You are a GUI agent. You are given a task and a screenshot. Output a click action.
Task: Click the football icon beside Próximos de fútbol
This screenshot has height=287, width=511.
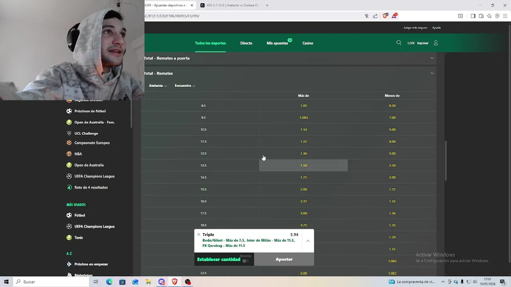69,111
